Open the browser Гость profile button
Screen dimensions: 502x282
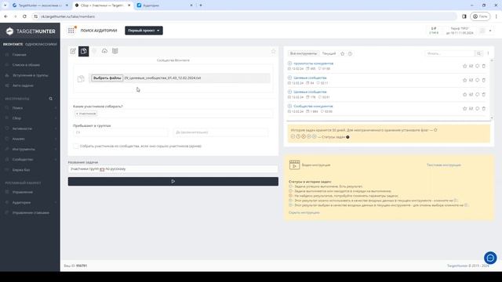point(480,16)
